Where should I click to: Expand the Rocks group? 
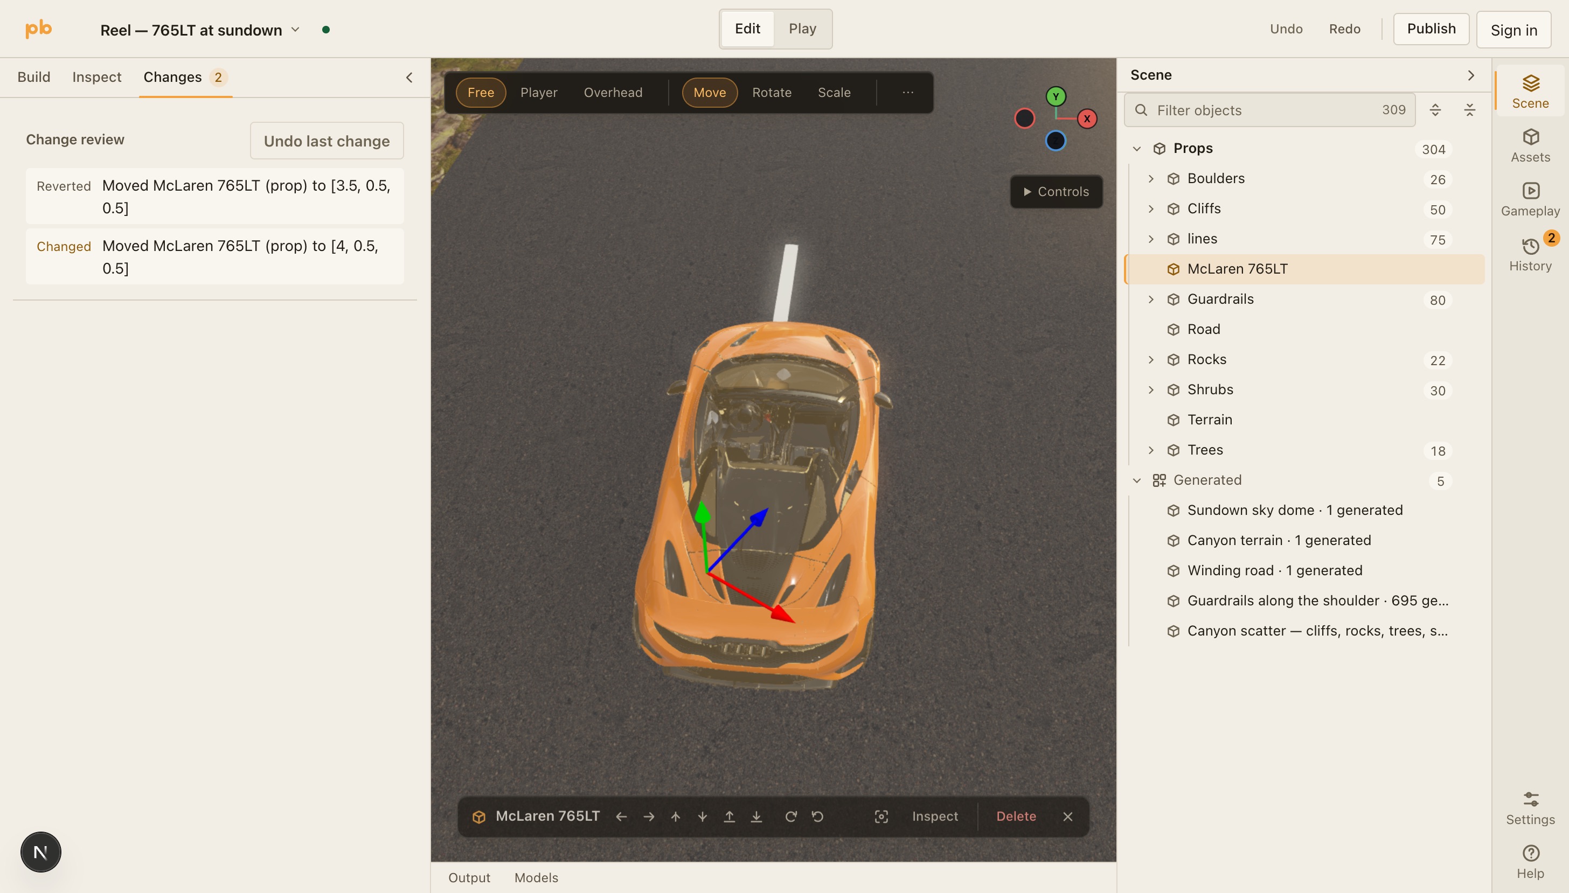point(1151,359)
